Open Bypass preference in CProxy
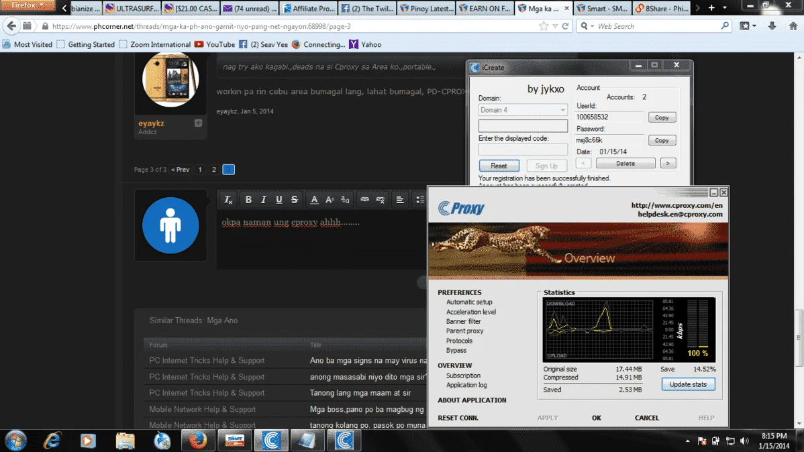Viewport: 804px width, 452px height. pyautogui.click(x=456, y=351)
